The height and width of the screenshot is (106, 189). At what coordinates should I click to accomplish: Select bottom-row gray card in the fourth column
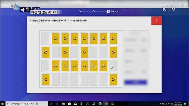pyautogui.click(x=75, y=79)
